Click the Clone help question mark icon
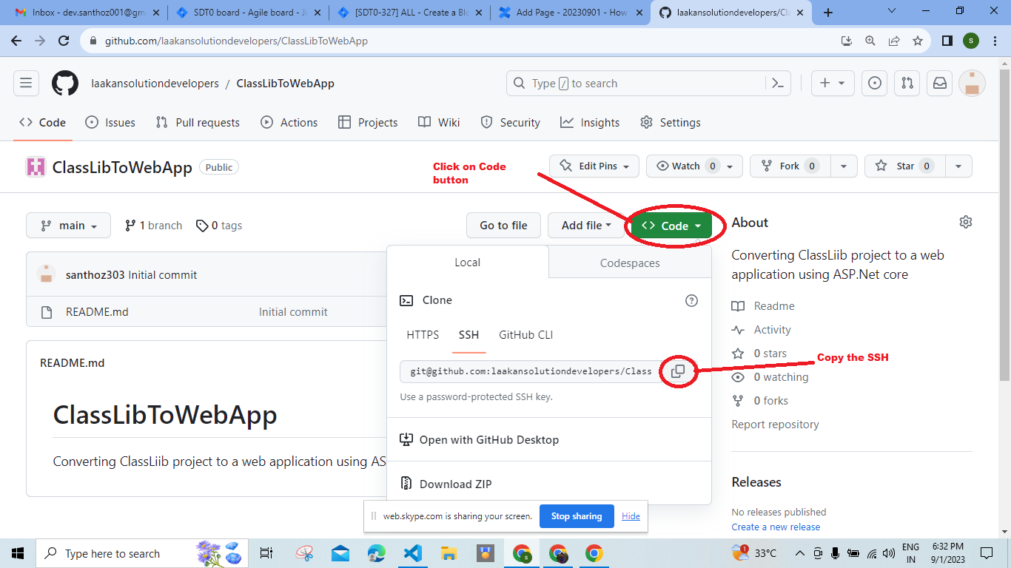The height and width of the screenshot is (568, 1011). tap(691, 300)
